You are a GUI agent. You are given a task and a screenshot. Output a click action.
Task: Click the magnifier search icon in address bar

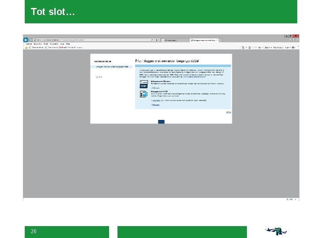tap(152, 40)
